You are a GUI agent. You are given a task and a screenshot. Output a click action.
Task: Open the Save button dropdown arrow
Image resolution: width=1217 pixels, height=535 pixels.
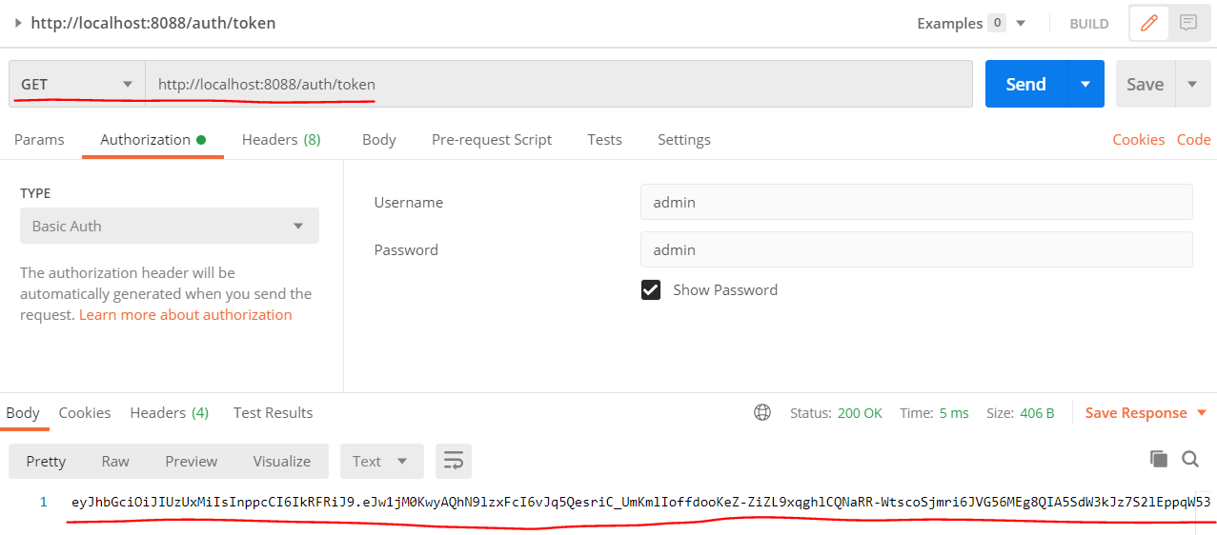click(1192, 84)
